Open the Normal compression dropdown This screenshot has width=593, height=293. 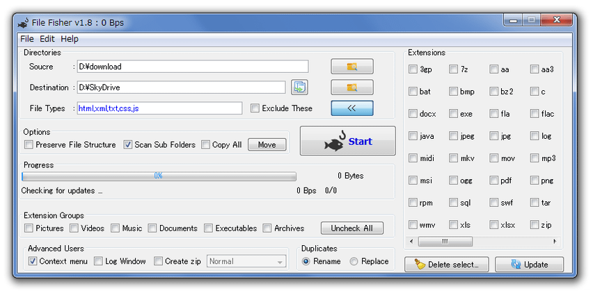point(246,261)
